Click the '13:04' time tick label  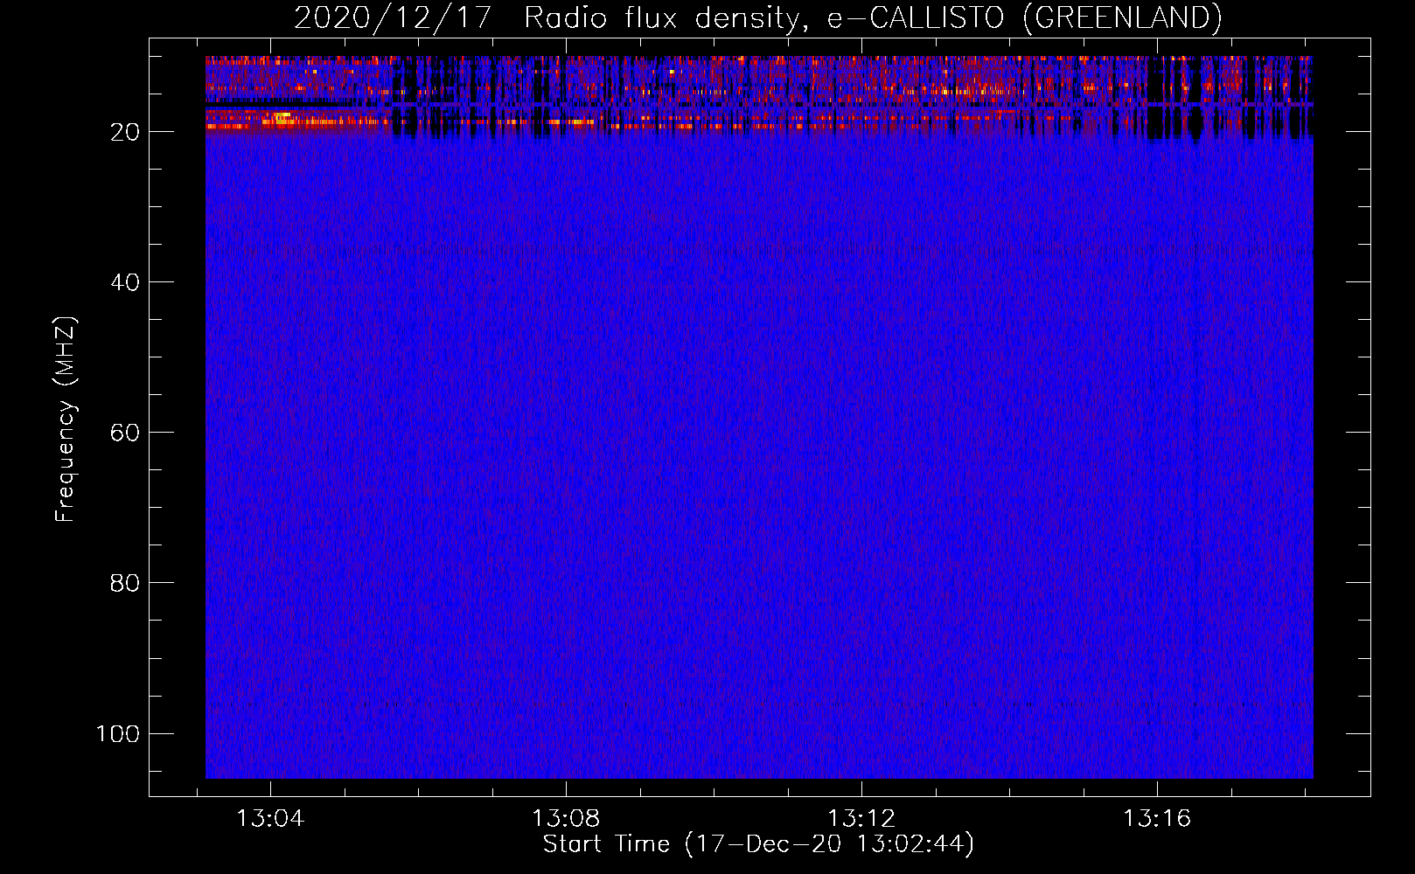point(270,819)
